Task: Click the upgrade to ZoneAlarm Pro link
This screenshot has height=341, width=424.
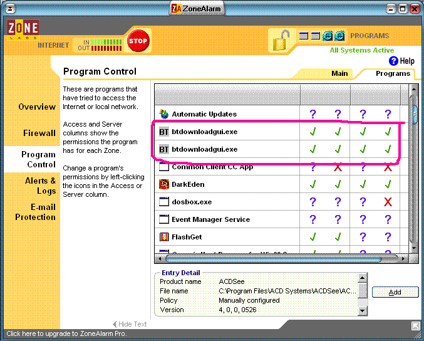Action: coord(66,333)
